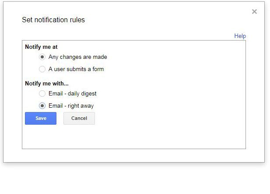Click the 'Email - daily digest' label text
Image resolution: width=270 pixels, height=194 pixels.
pyautogui.click(x=72, y=94)
